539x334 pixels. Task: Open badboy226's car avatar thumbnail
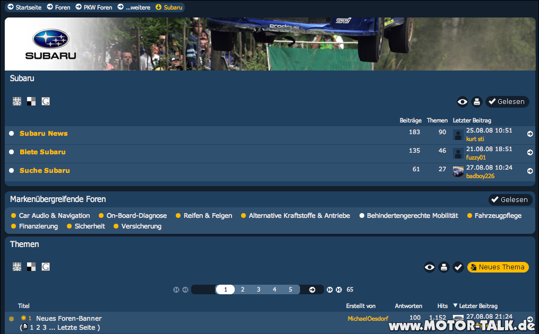coord(458,172)
